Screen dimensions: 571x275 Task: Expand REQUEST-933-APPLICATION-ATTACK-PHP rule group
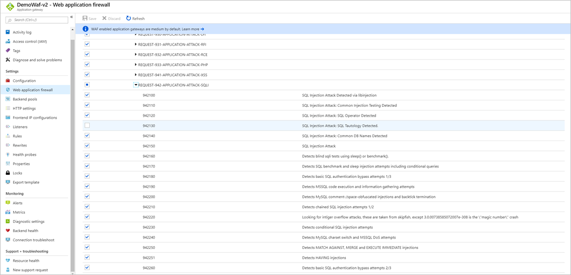click(135, 65)
